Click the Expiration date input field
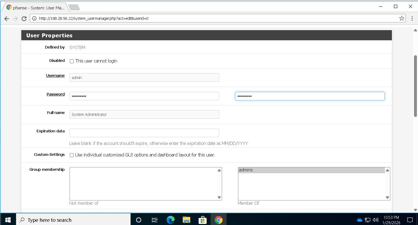 [x=144, y=133]
